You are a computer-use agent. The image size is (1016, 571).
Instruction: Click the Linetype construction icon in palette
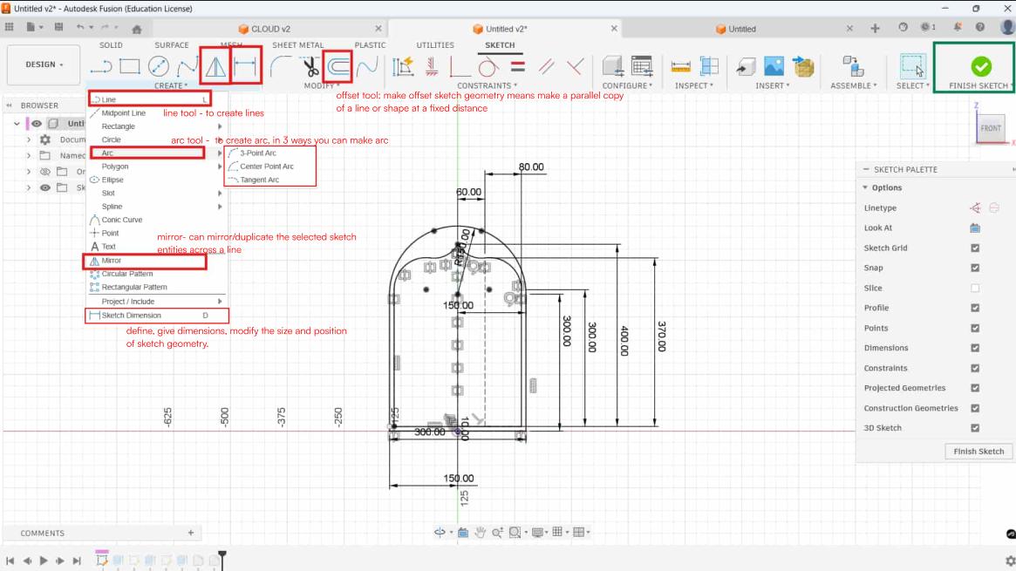pos(974,207)
